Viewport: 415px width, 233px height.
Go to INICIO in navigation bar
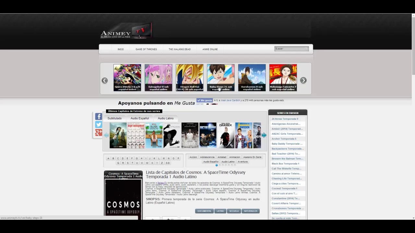pos(121,49)
